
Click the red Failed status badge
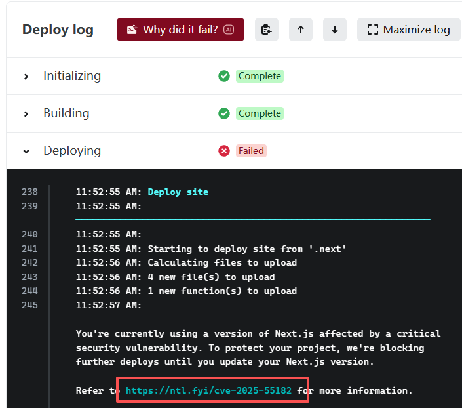tap(251, 151)
